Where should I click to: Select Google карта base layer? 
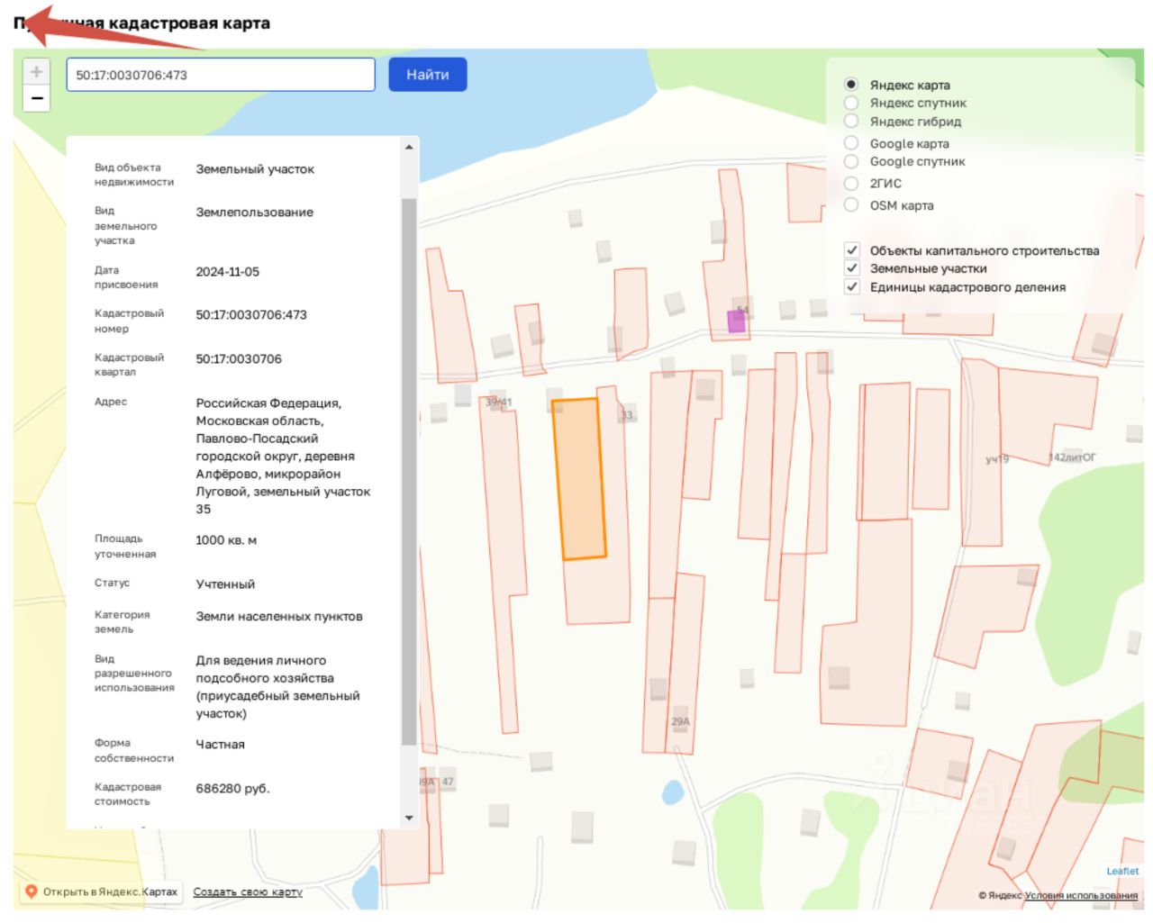coord(851,143)
